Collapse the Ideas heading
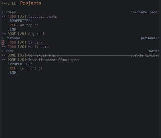The height and width of the screenshot is (138, 161). (11, 12)
